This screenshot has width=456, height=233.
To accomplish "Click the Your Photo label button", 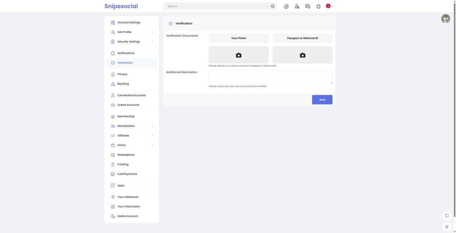I will click(239, 38).
